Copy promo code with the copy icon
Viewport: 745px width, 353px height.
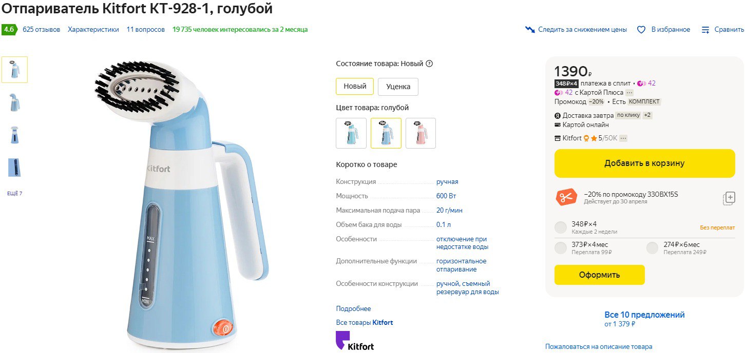(x=729, y=199)
